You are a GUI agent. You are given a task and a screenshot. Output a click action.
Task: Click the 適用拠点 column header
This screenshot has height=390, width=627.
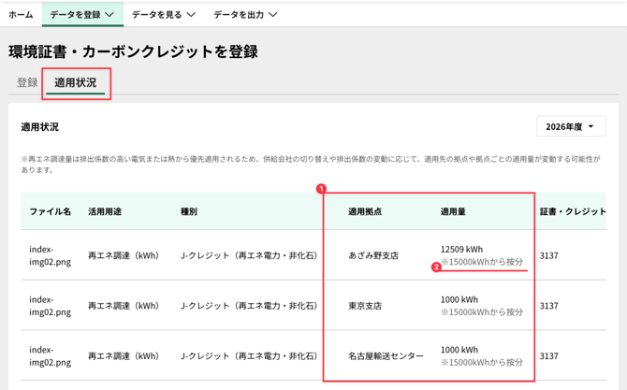pyautogui.click(x=365, y=211)
